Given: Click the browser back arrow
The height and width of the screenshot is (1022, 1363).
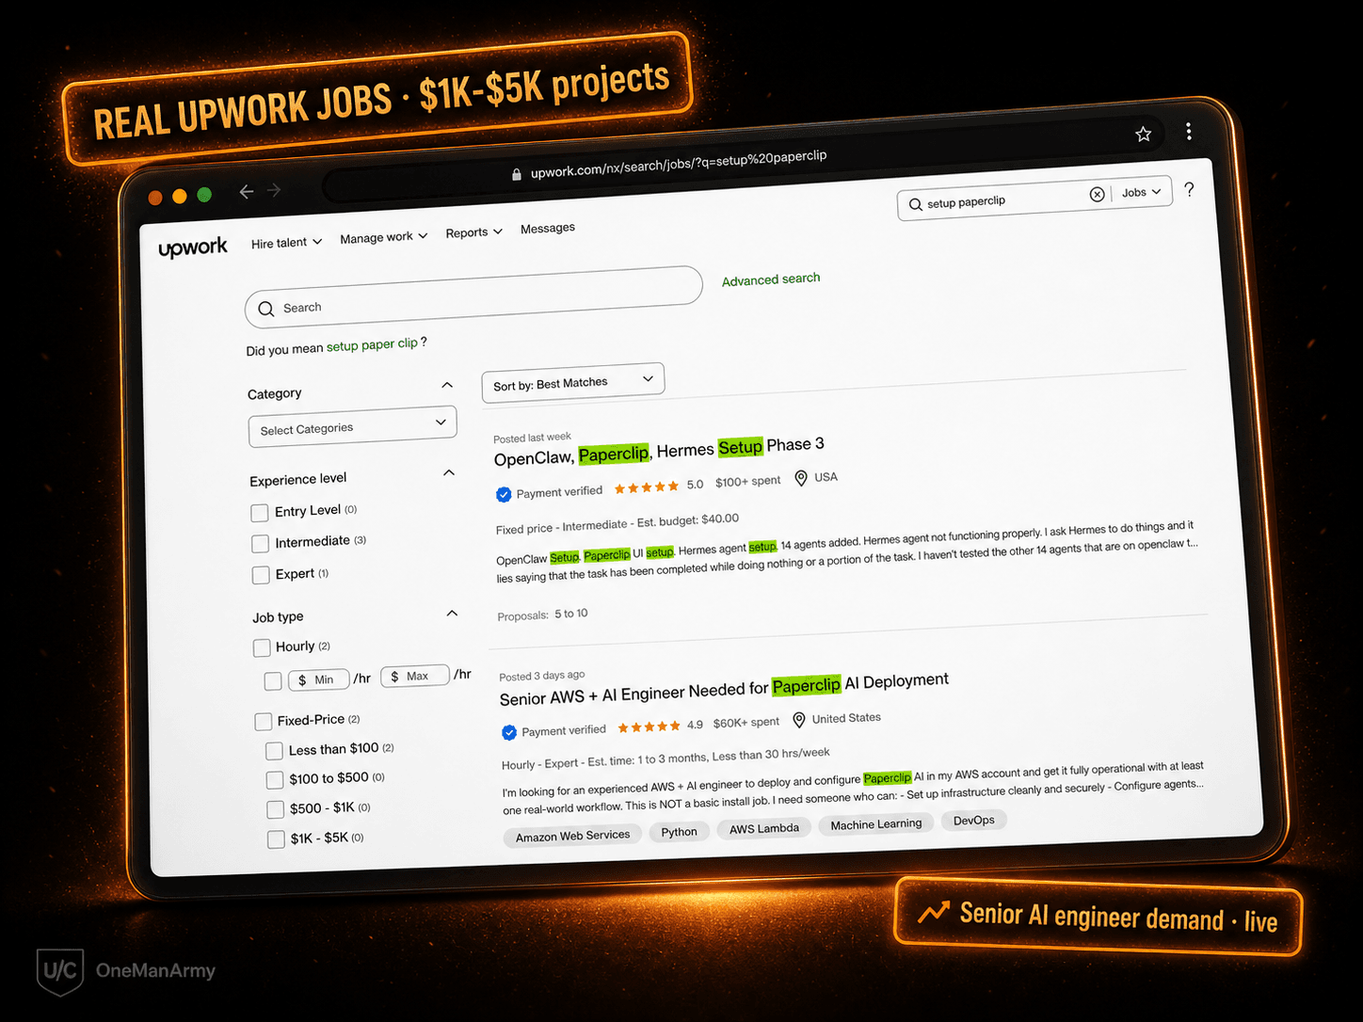Looking at the screenshot, I should click(x=247, y=192).
